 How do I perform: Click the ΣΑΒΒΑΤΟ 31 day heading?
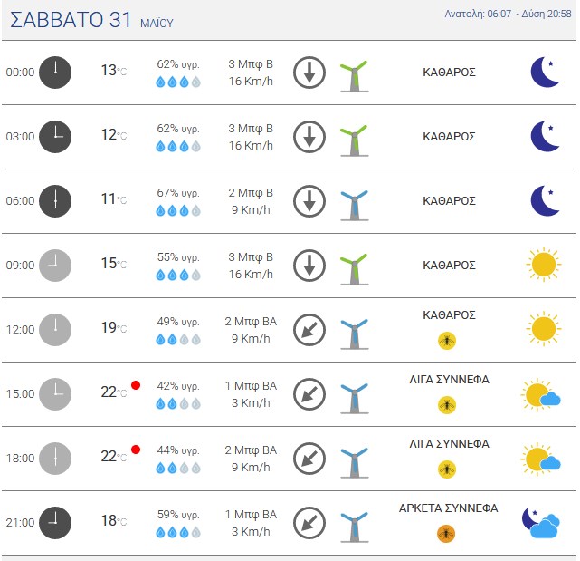(x=71, y=19)
